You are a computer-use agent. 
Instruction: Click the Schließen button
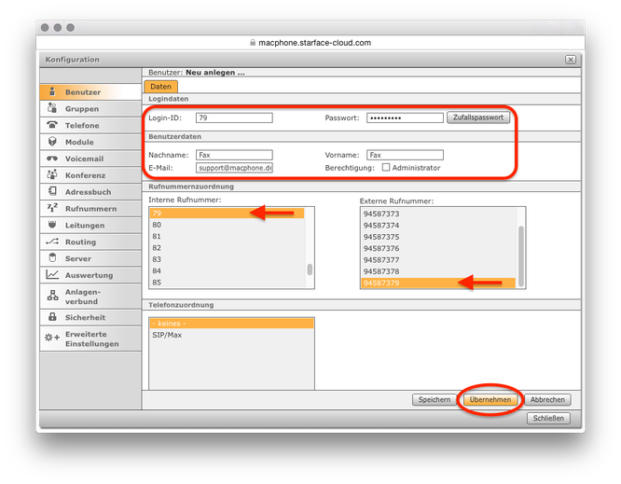(x=548, y=418)
